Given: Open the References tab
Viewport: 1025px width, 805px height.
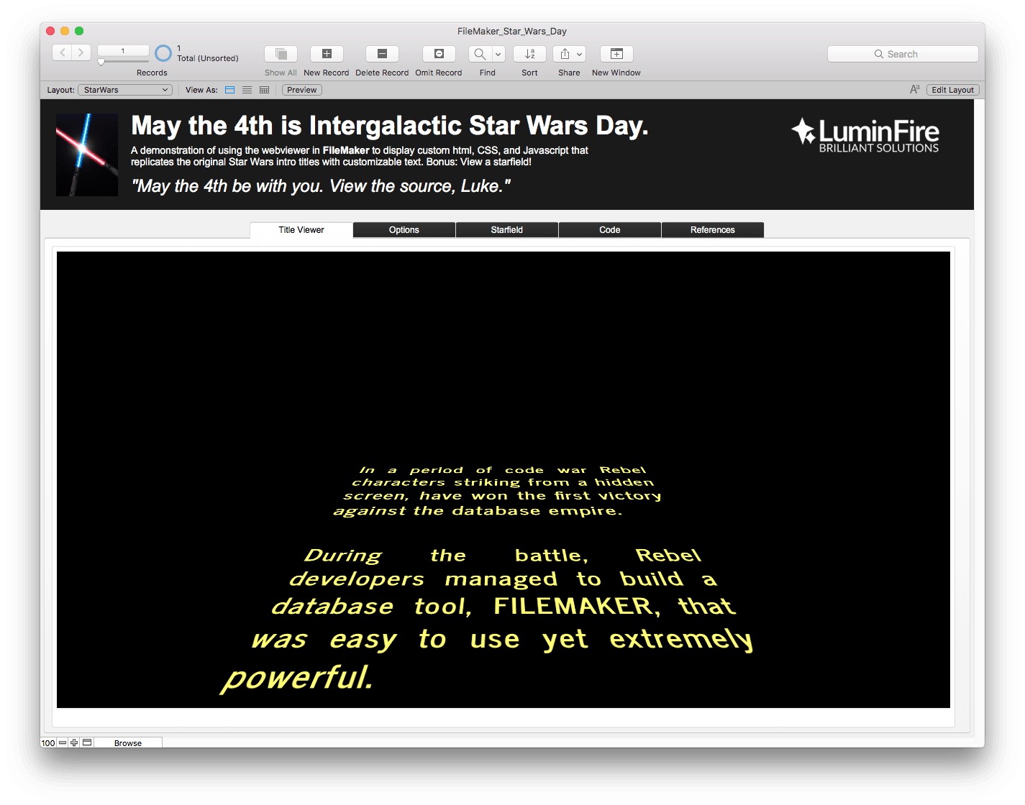Looking at the screenshot, I should point(713,230).
